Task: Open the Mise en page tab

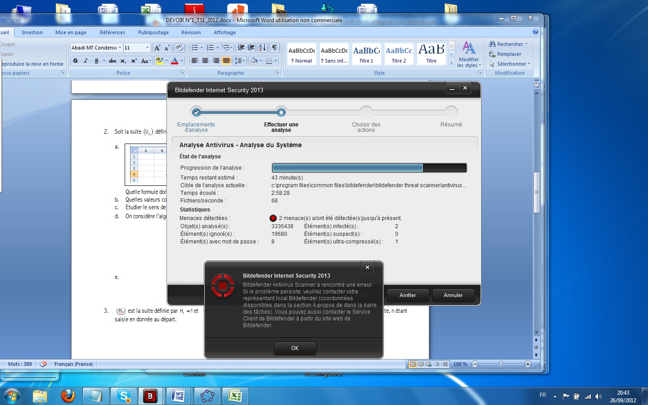Action: pos(71,32)
